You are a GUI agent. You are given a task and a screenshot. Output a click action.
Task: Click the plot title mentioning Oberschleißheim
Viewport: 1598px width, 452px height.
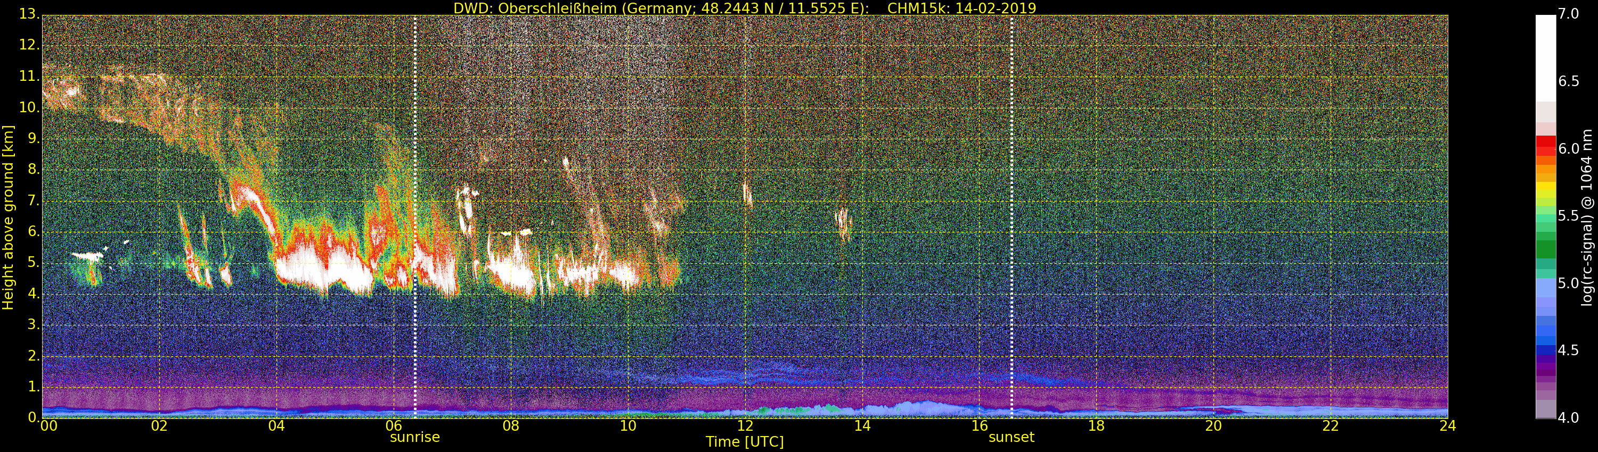[x=745, y=8]
